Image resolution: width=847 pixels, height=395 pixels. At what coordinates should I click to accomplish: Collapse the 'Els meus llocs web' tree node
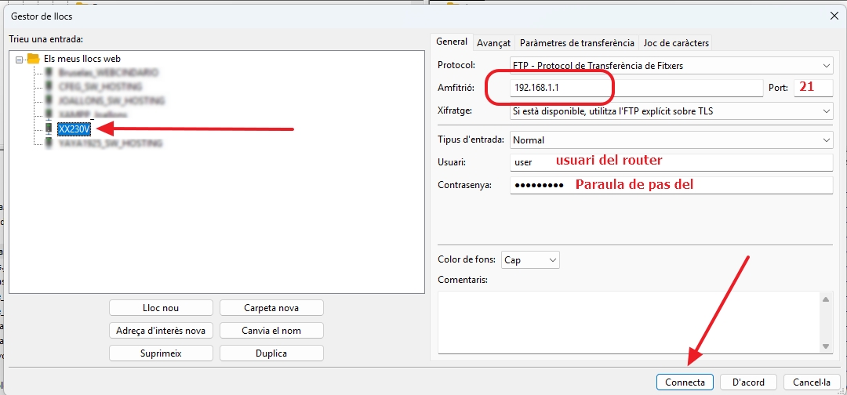(x=20, y=60)
